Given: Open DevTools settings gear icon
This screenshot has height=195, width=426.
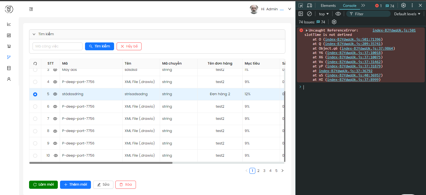Looking at the screenshot, I should pos(403,5).
